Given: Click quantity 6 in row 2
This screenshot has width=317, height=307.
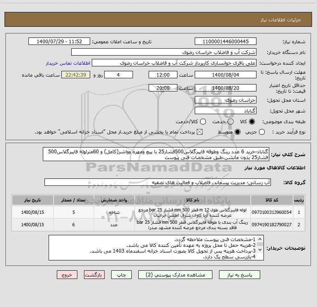Looking at the screenshot, I should coord(74,225).
